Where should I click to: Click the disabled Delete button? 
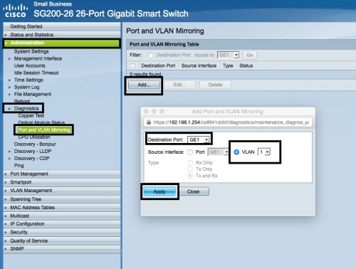tap(215, 85)
